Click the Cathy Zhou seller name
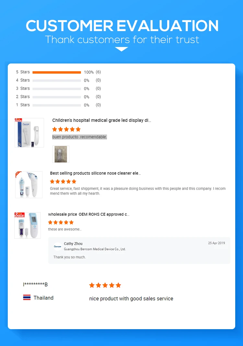 (x=73, y=244)
